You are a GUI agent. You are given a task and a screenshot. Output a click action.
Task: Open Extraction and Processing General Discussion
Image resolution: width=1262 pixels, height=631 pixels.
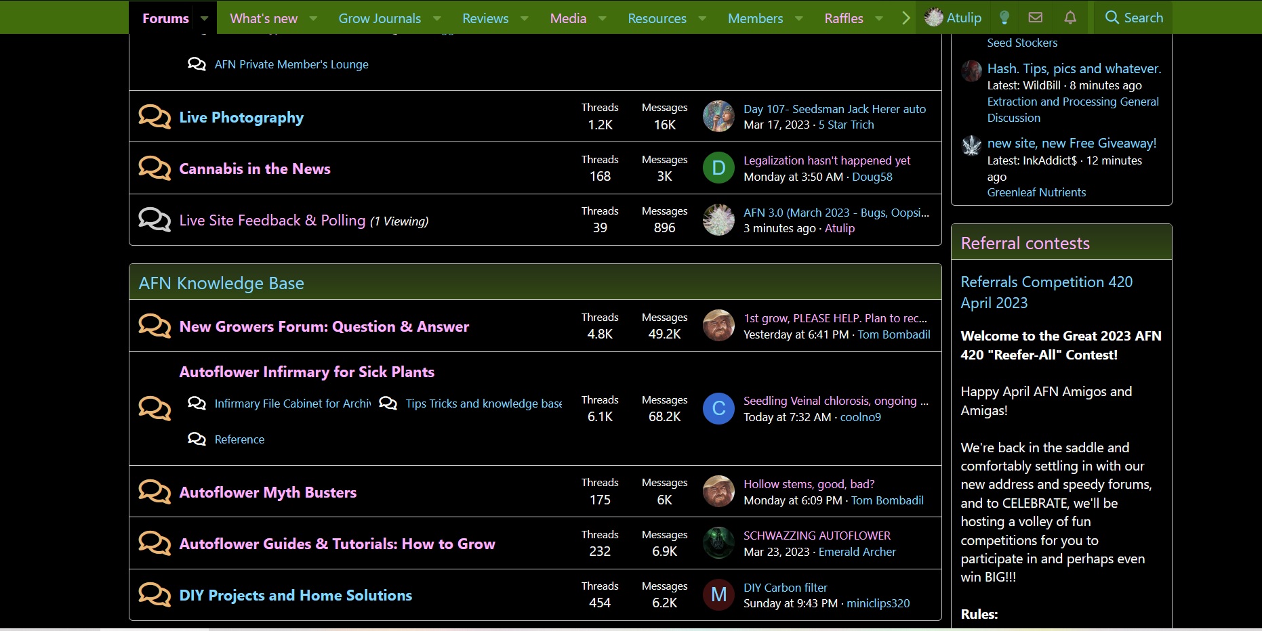pos(1073,110)
